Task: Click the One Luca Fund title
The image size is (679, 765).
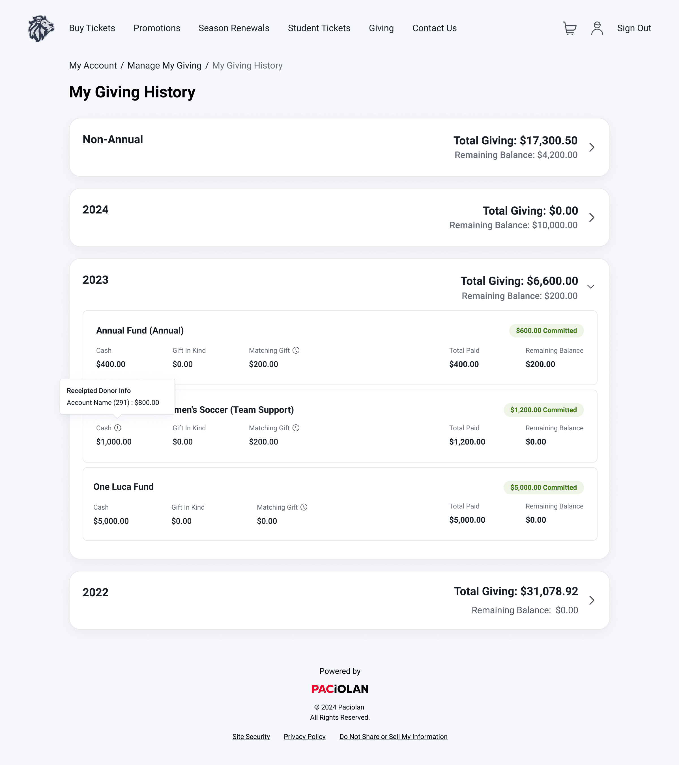Action: point(123,486)
